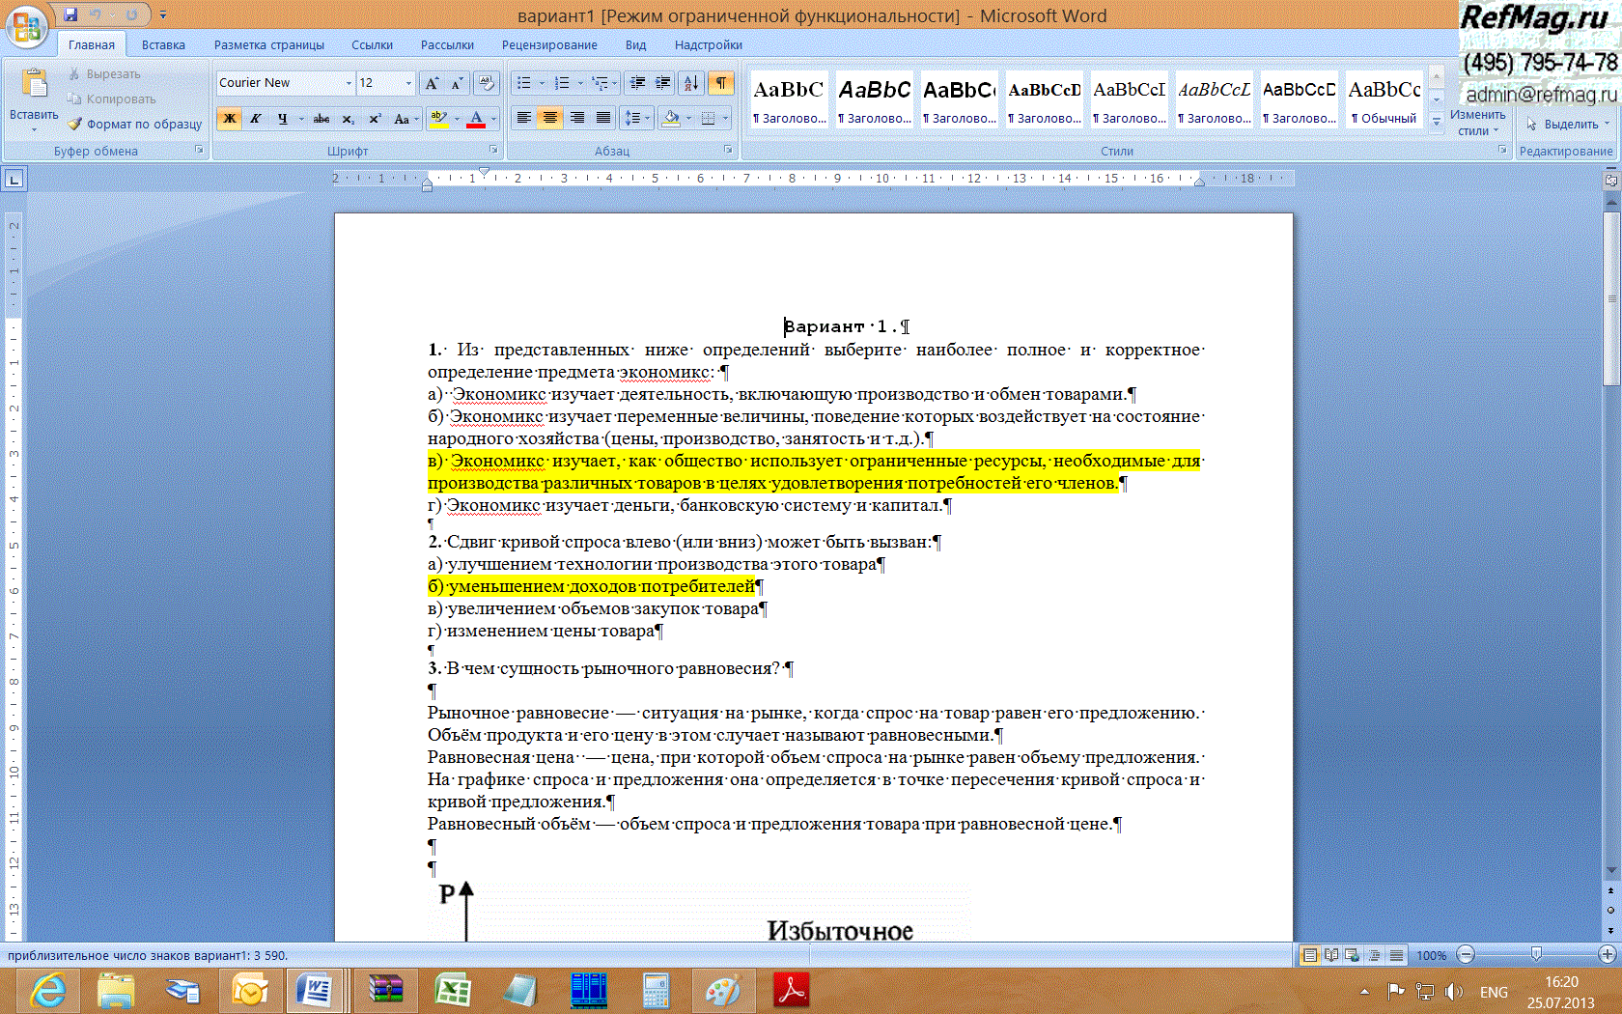1622x1014 pixels.
Task: Click the zoom slider handle
Action: coord(1536,955)
